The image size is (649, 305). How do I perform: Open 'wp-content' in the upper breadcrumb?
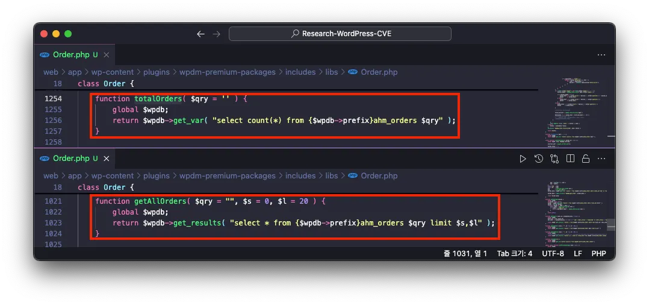[113, 72]
